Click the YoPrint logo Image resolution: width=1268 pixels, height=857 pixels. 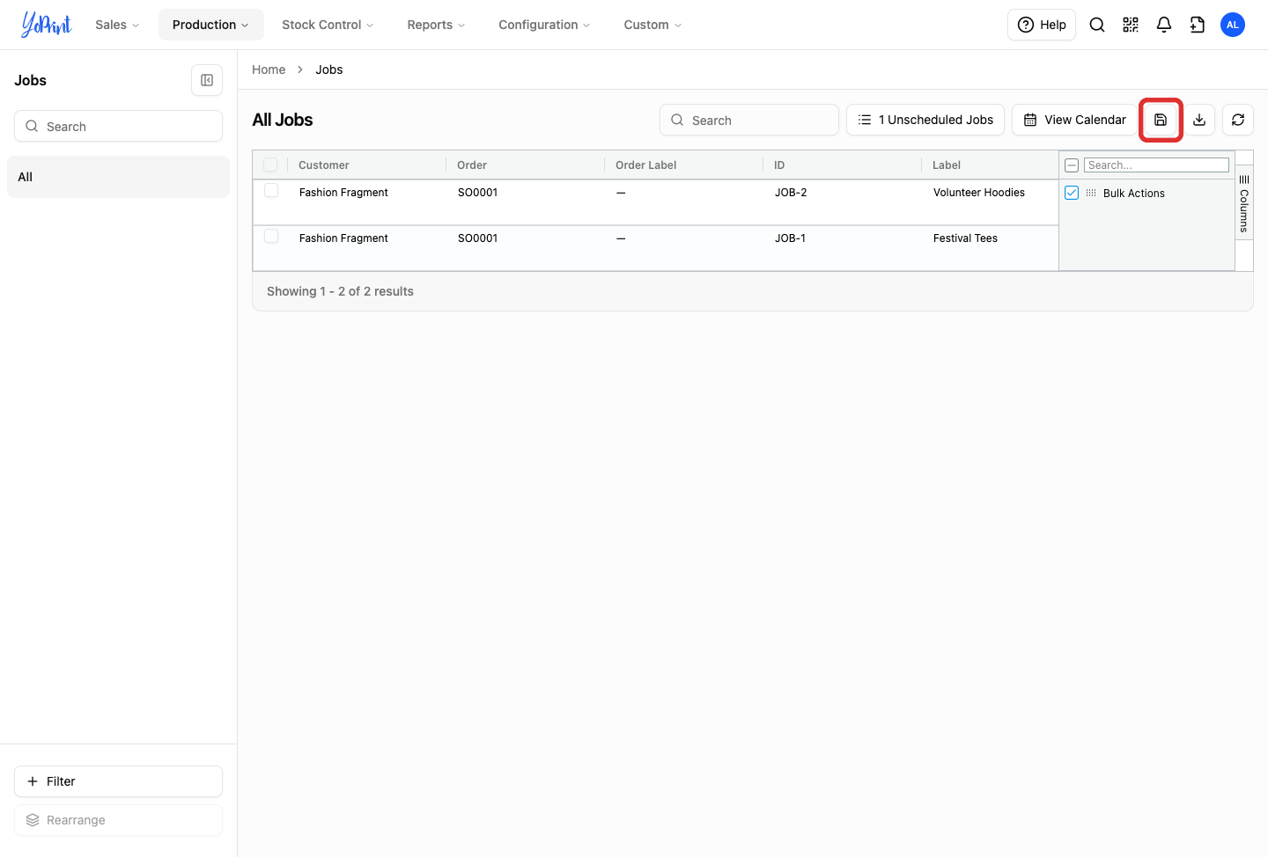[46, 25]
